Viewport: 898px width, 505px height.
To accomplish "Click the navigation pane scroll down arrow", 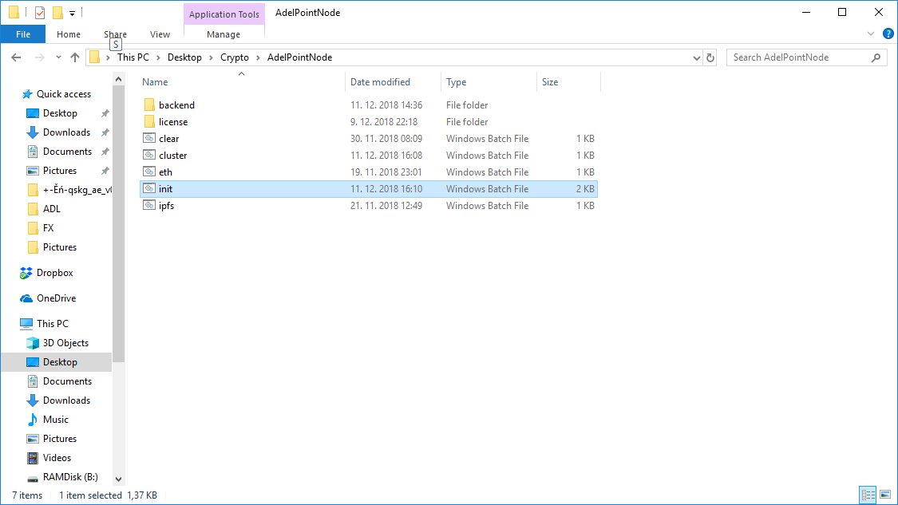I will 119,479.
